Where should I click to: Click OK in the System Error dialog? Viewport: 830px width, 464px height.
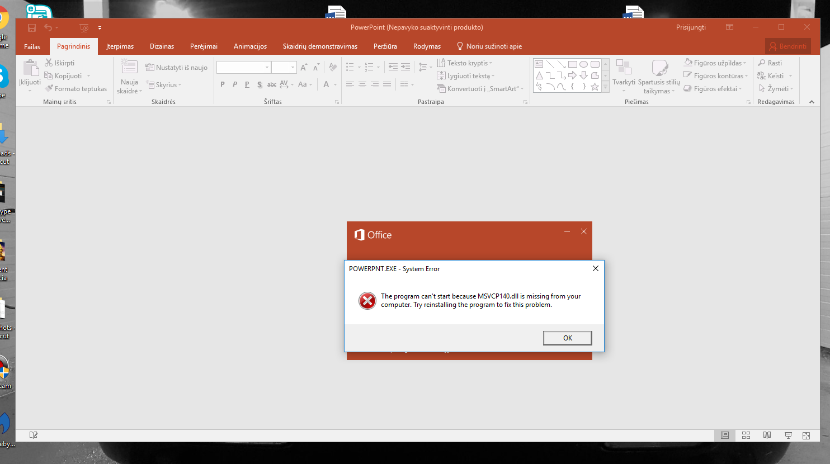567,338
